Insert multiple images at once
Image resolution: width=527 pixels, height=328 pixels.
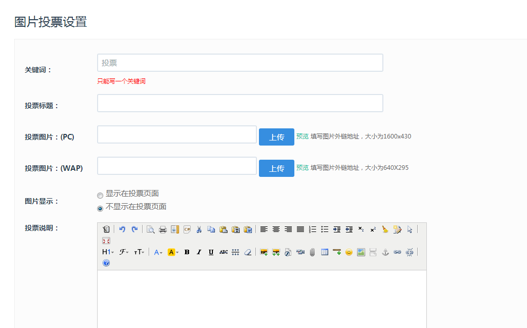coord(276,252)
